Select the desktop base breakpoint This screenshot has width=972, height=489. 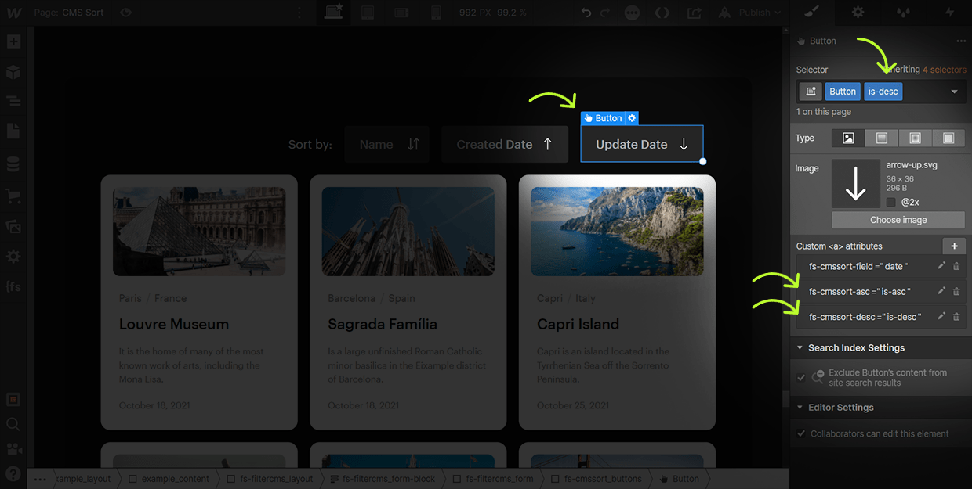pos(335,13)
